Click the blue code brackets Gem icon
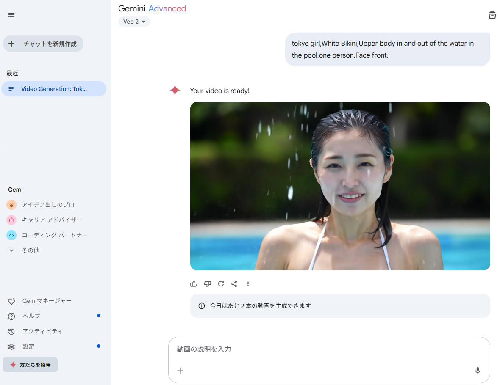 tap(11, 235)
